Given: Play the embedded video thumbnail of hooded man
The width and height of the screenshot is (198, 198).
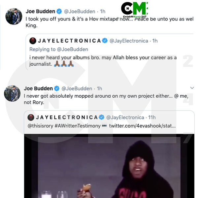Looking at the screenshot, I should tap(109, 166).
